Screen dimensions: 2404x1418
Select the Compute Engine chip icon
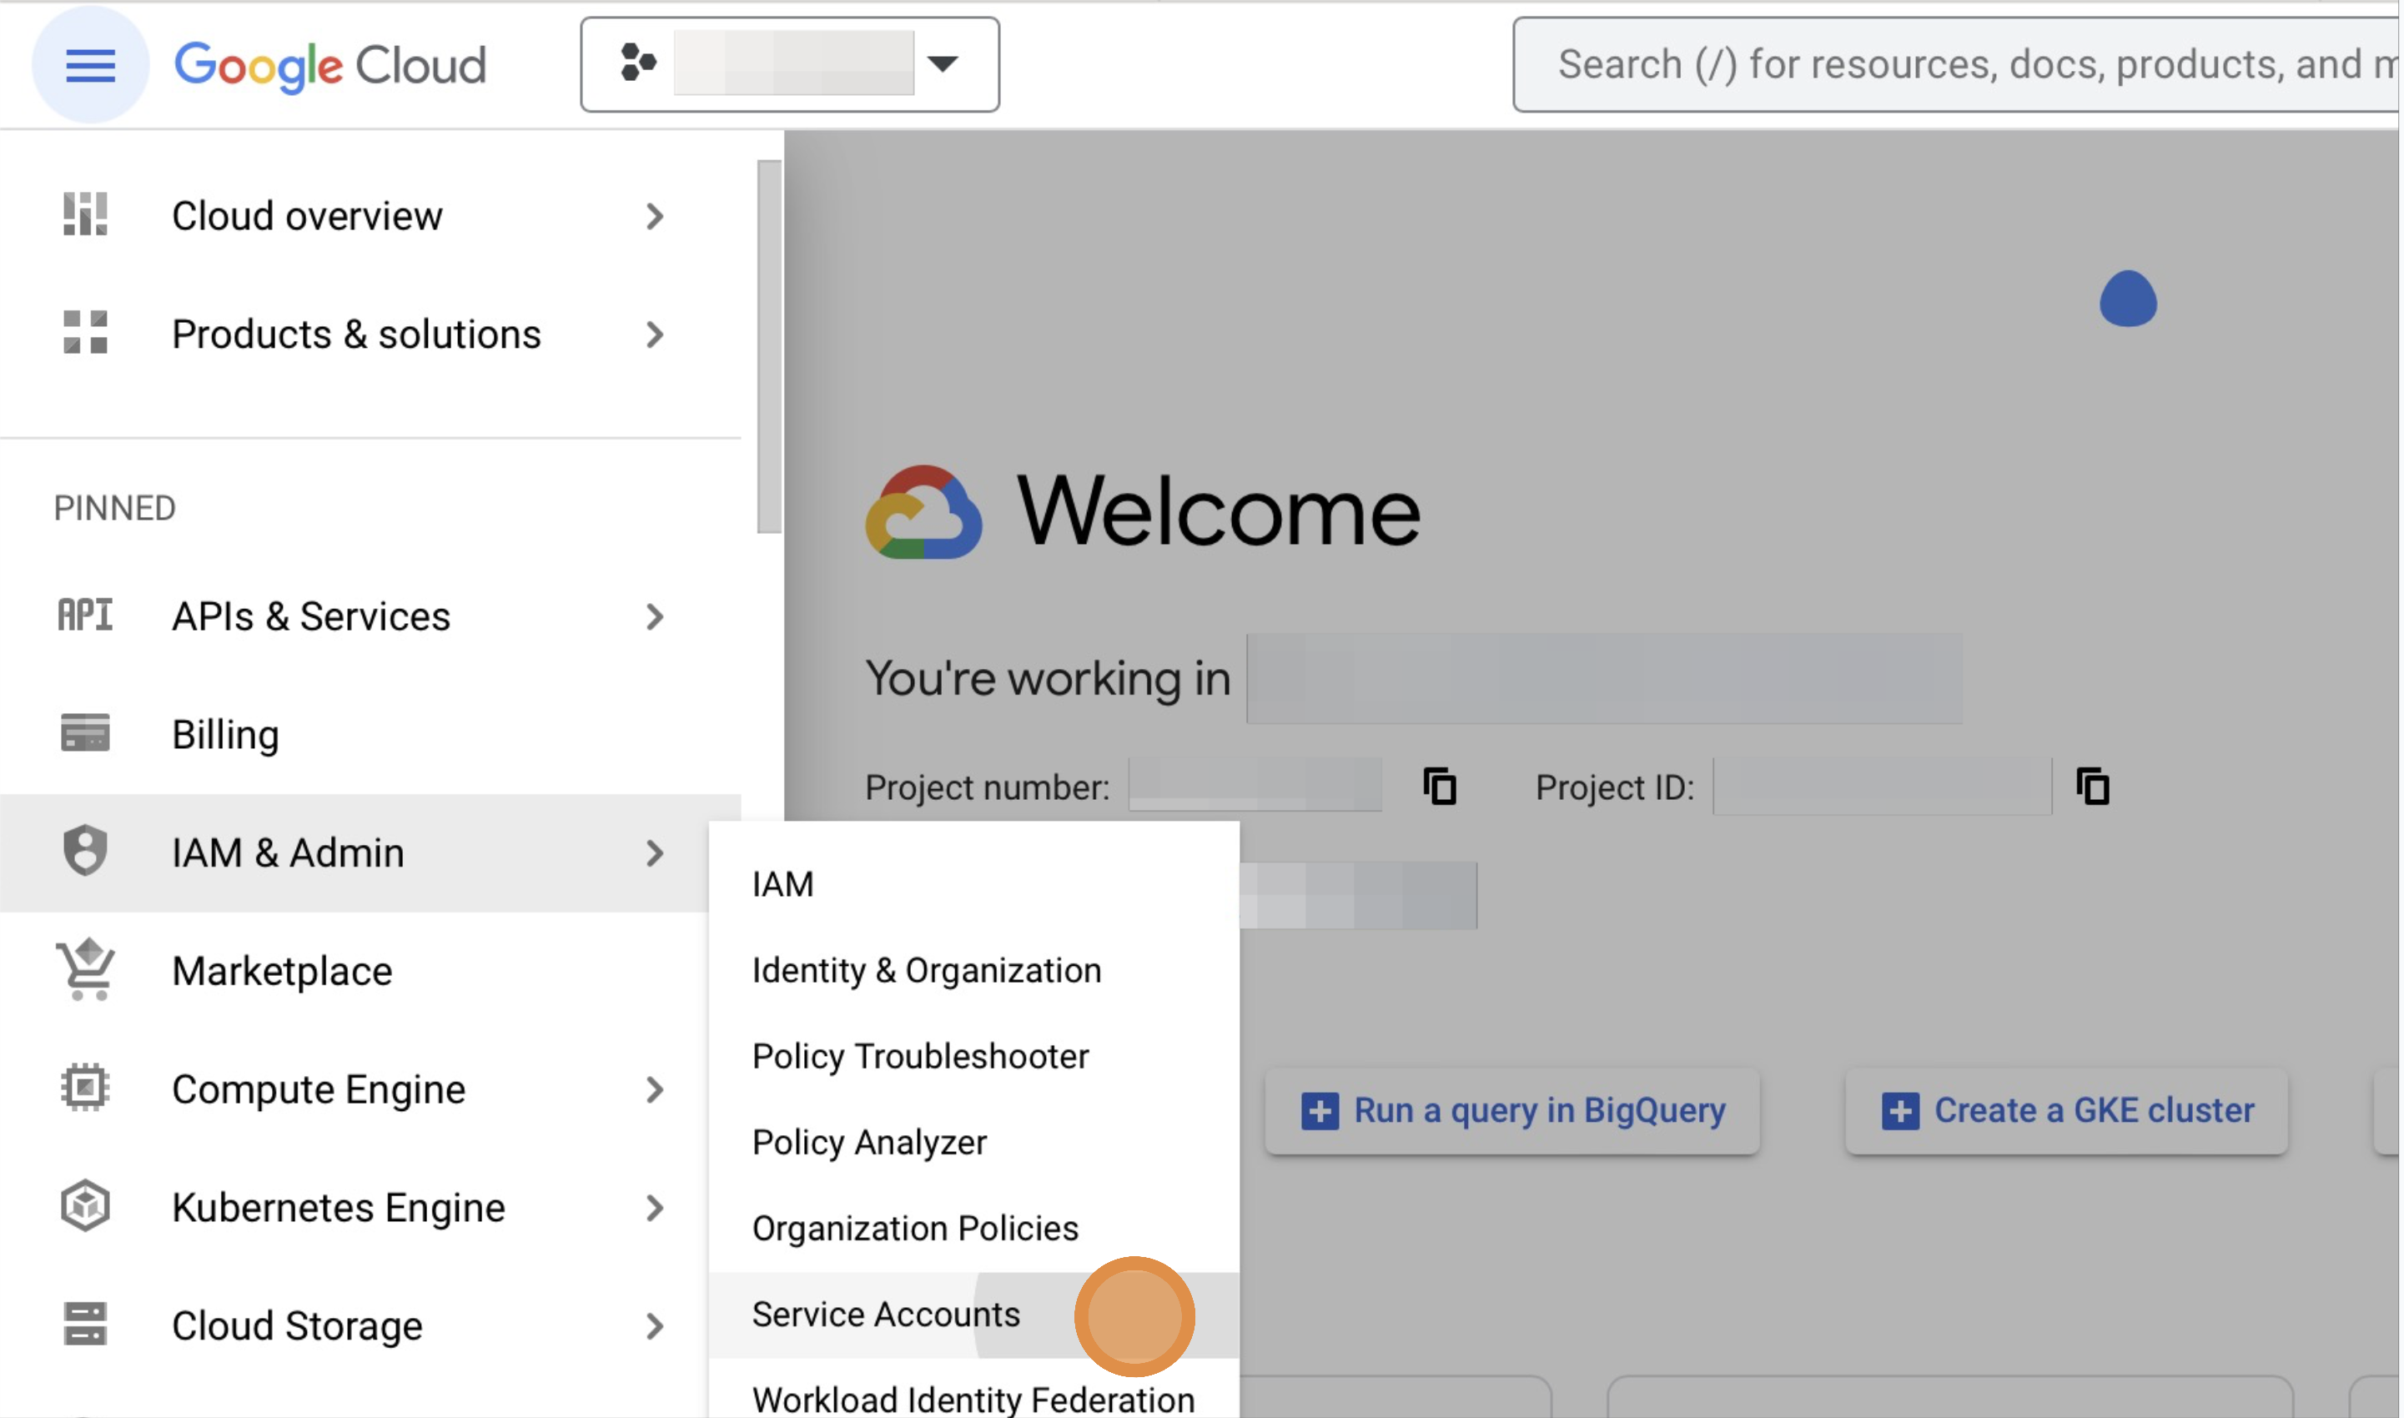pos(84,1089)
